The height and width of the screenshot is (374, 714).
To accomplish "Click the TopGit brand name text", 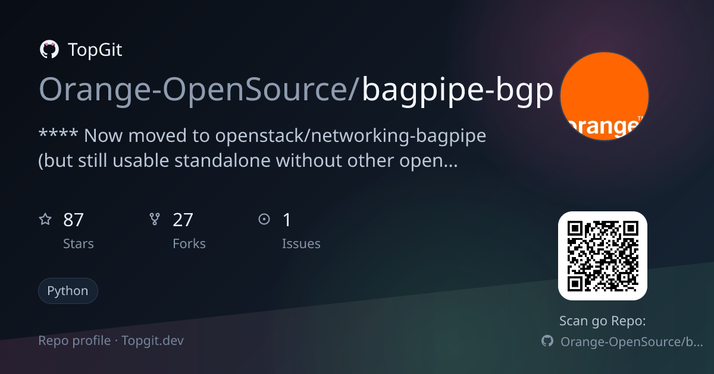I will [x=95, y=50].
